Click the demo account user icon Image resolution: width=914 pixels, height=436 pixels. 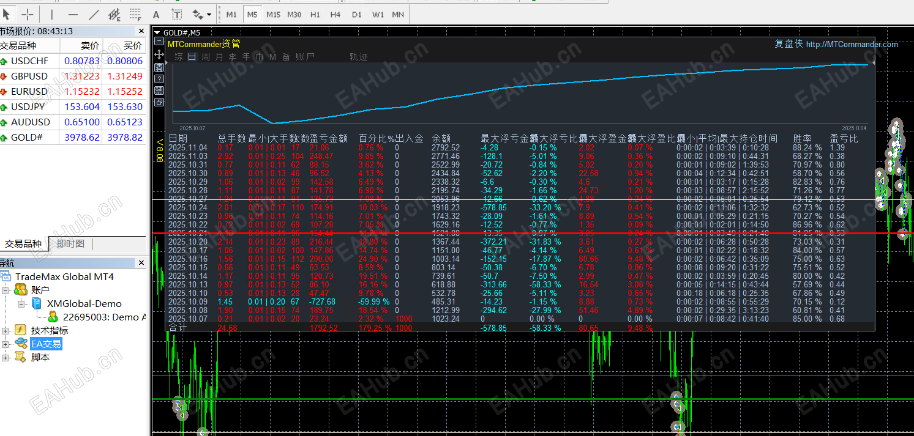[x=53, y=317]
